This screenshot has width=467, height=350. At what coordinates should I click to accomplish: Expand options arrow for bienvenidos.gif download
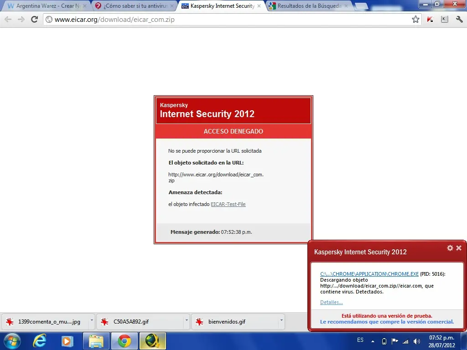[281, 320]
